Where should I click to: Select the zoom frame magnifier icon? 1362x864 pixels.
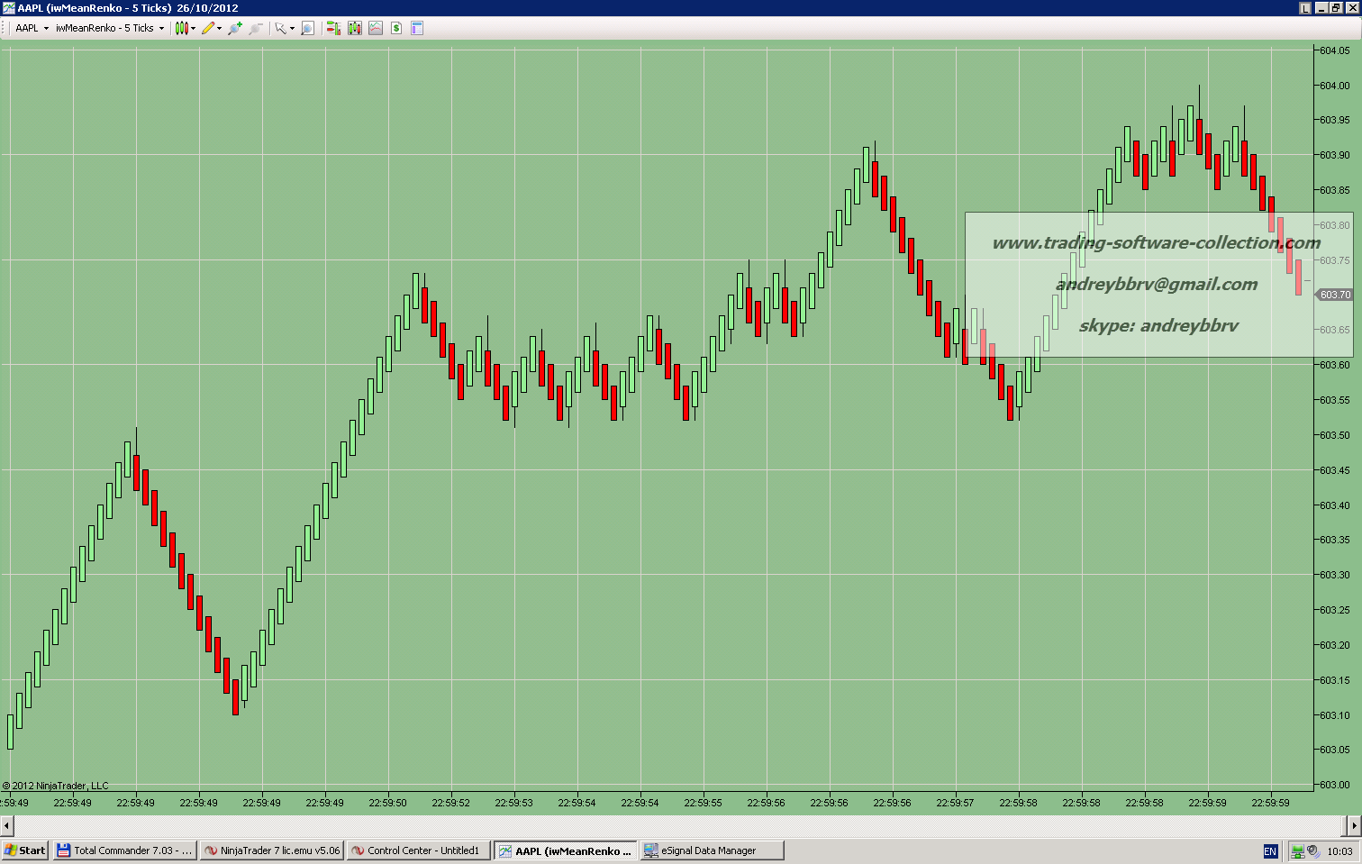(307, 28)
